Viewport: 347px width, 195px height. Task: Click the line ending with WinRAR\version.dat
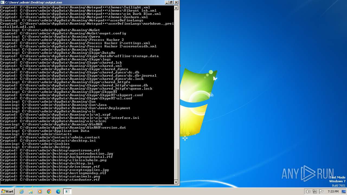63,128
